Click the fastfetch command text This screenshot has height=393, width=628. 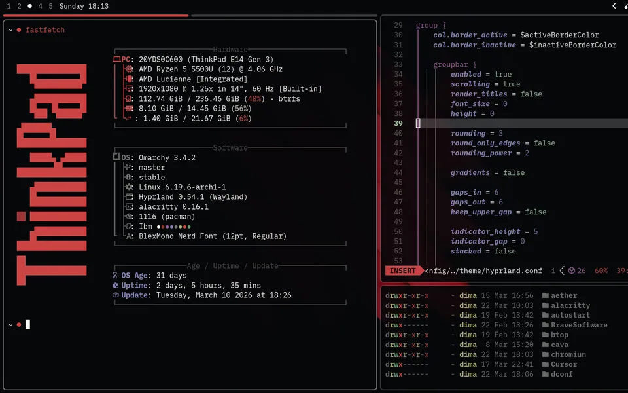point(45,29)
